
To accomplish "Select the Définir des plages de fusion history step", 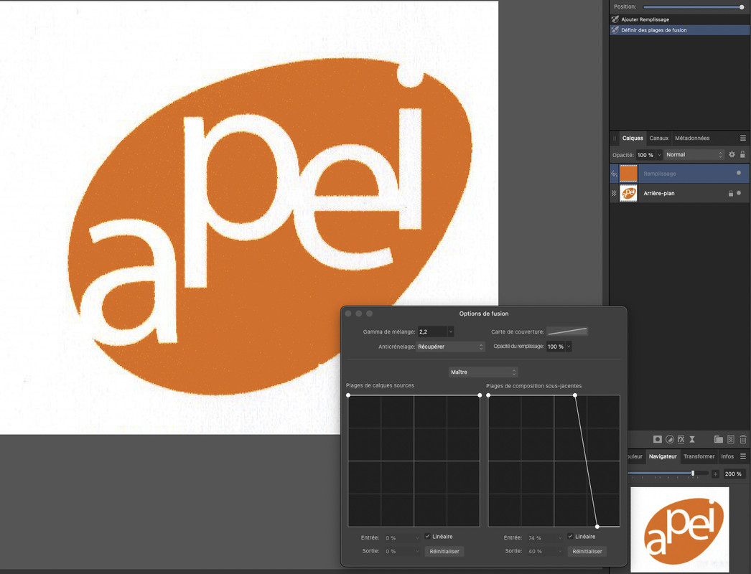I will click(x=680, y=29).
